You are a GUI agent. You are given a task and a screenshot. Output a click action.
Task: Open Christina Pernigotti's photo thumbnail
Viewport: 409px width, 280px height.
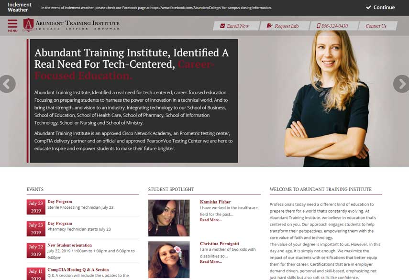[x=169, y=259]
